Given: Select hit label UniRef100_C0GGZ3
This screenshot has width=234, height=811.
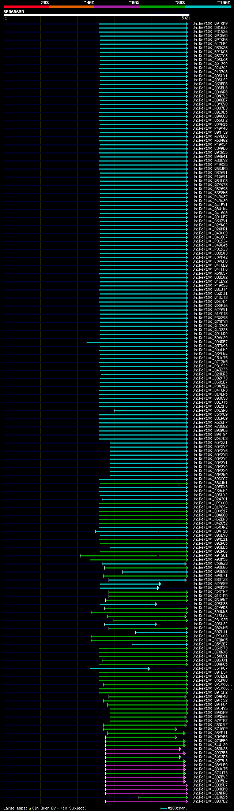Looking at the screenshot, I should (x=210, y=564).
